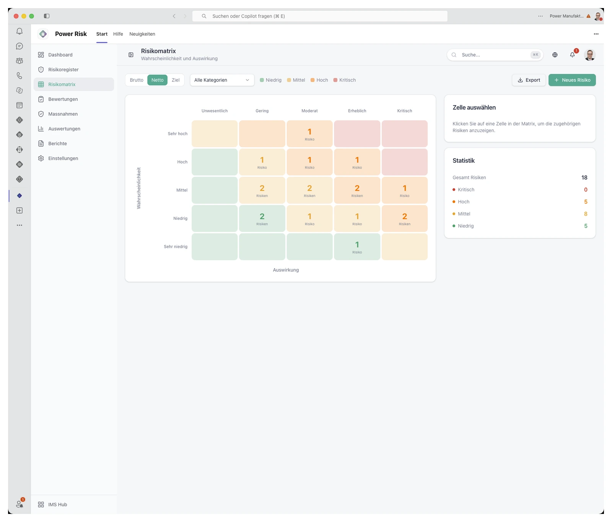612x522 pixels.
Task: Select the Netto view toggle
Action: point(157,80)
